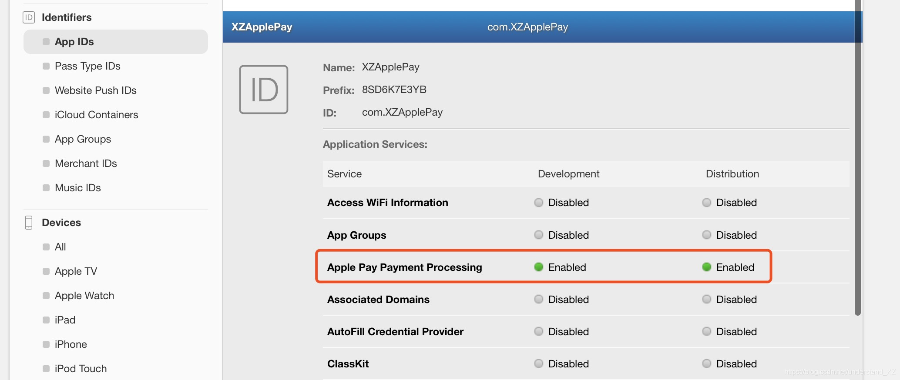The height and width of the screenshot is (380, 900).
Task: Open App IDs in the sidebar
Action: point(116,42)
